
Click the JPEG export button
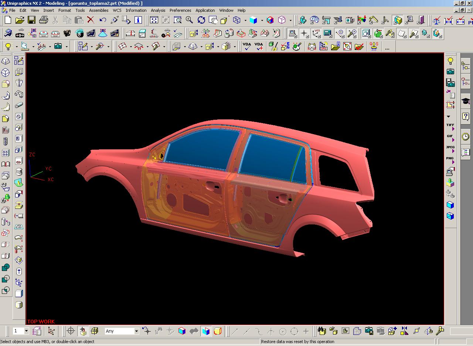point(450,149)
